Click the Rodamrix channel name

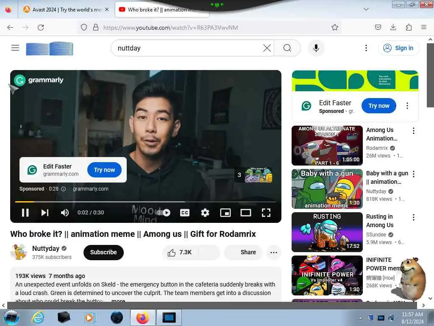tap(377, 148)
